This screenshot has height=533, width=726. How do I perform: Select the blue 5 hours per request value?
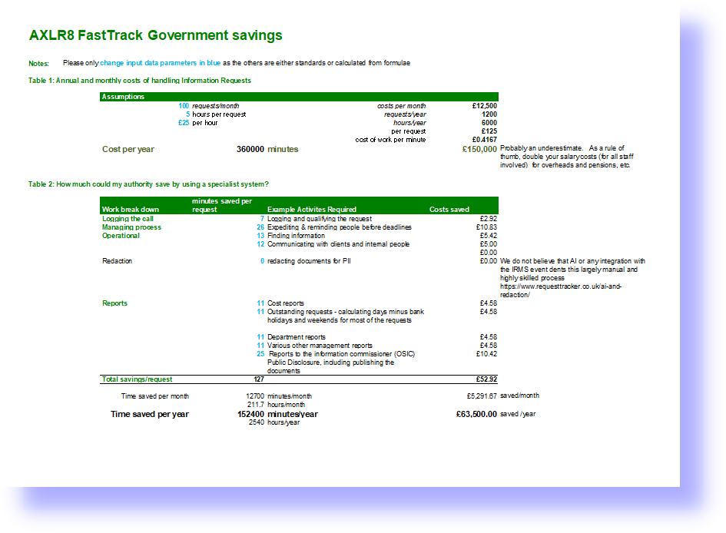tap(188, 114)
